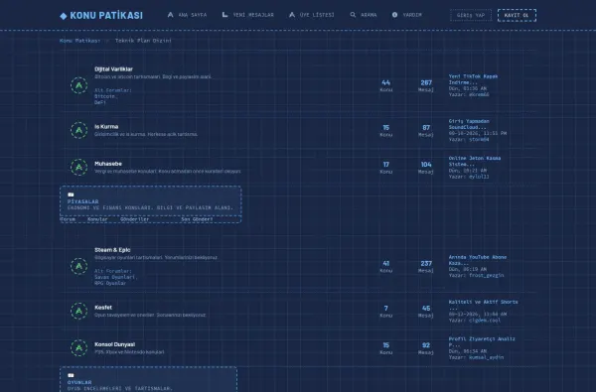
Task: Open the 'Online Jeton Kasma Sistem...' last post
Action: (x=475, y=161)
